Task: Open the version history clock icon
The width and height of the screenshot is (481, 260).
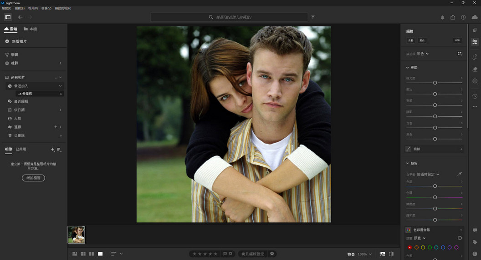Action: click(475, 96)
